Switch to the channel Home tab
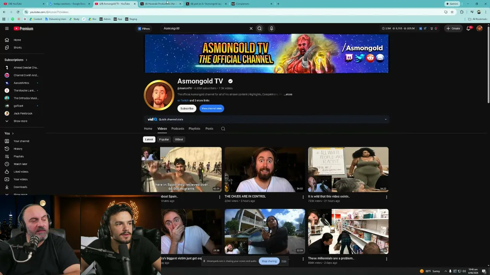 148,129
